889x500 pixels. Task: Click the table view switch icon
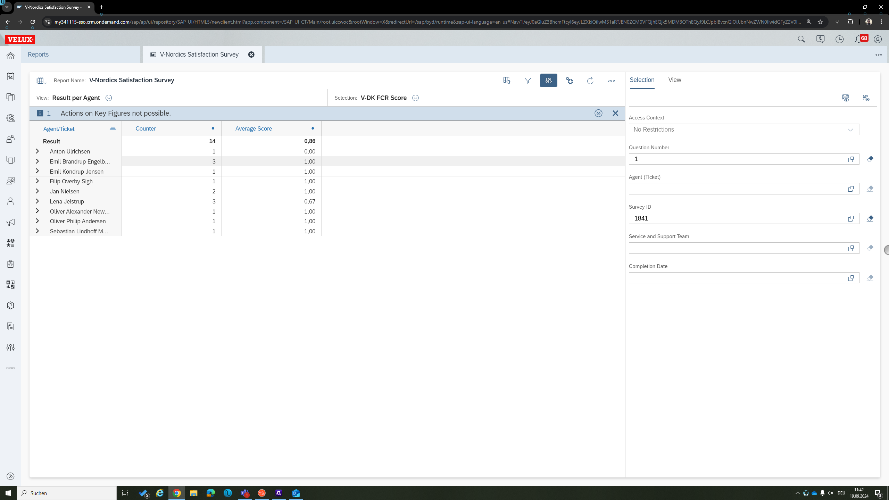pyautogui.click(x=41, y=81)
